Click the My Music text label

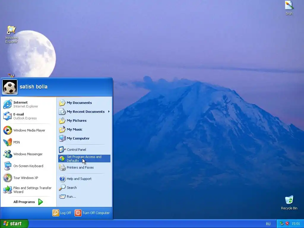pos(75,129)
